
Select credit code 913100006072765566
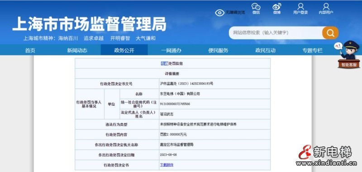175,104
